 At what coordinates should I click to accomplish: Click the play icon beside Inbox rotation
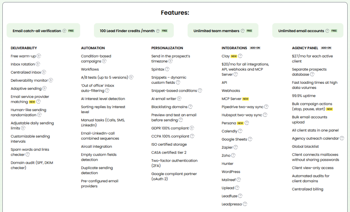pyautogui.click(x=38, y=64)
